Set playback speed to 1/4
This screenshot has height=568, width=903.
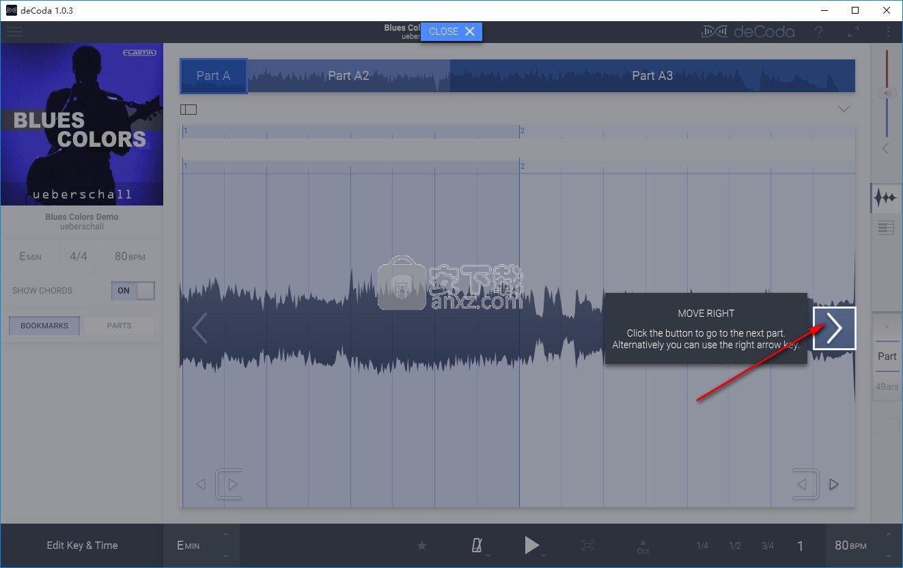click(702, 545)
